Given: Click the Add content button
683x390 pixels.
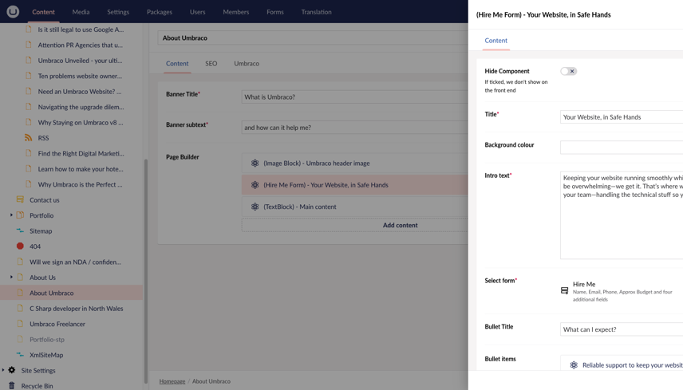Looking at the screenshot, I should click(355, 225).
